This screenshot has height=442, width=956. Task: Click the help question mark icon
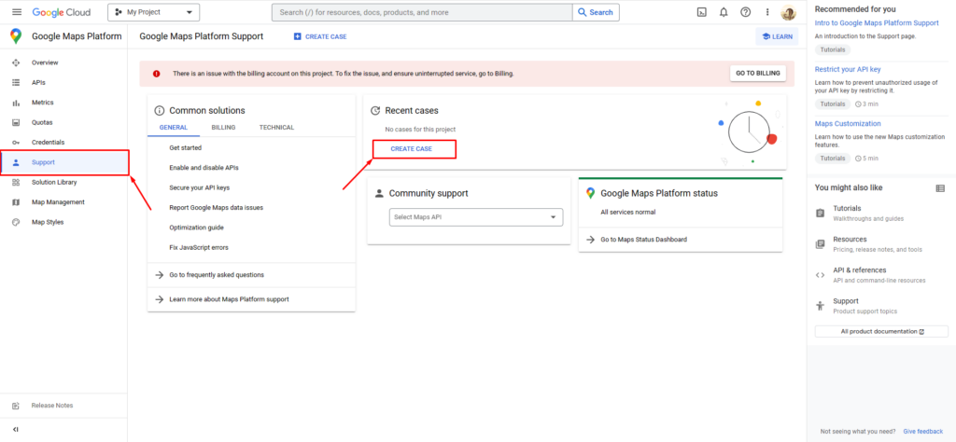(745, 12)
